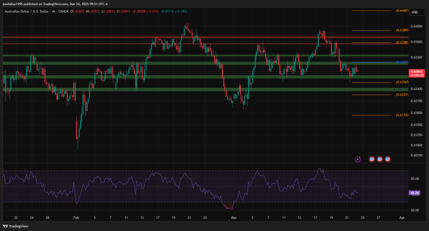
Task: Click 0.61000 on the price axis
Action: pos(416,145)
